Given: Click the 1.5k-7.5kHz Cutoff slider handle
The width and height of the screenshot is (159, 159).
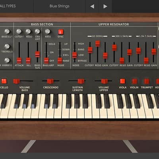Looking at the screenshot, I should 138,51.
